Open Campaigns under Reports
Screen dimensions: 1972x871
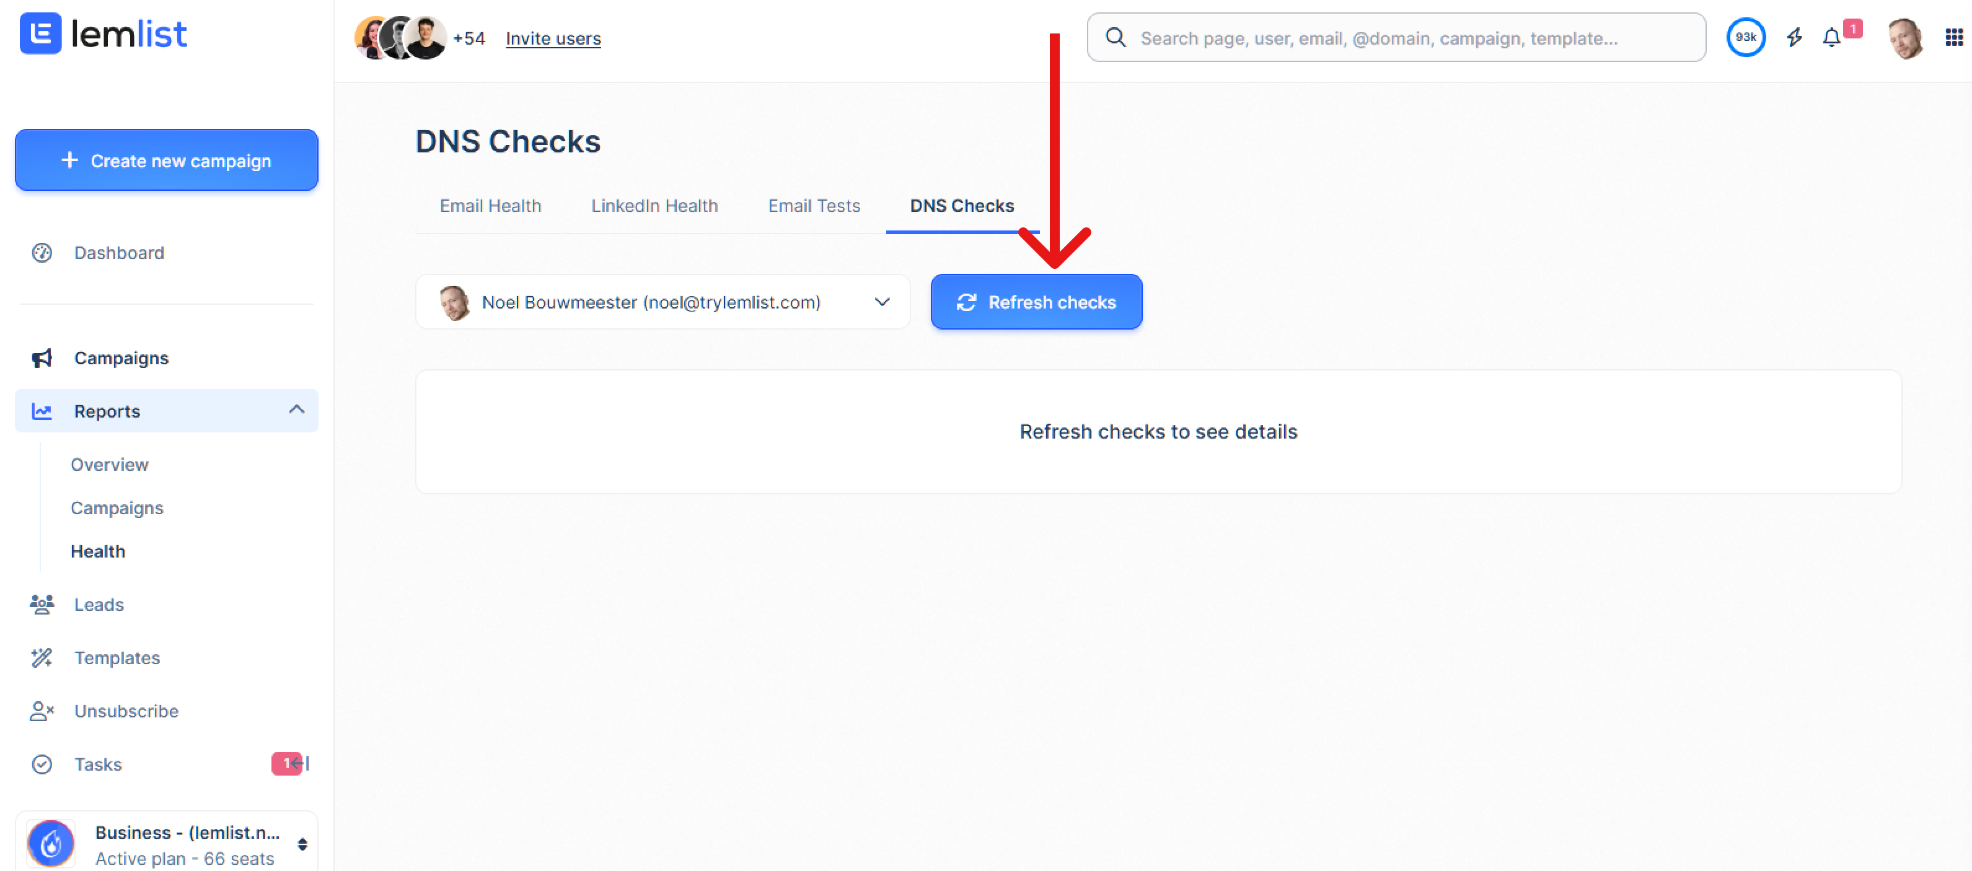pos(117,508)
